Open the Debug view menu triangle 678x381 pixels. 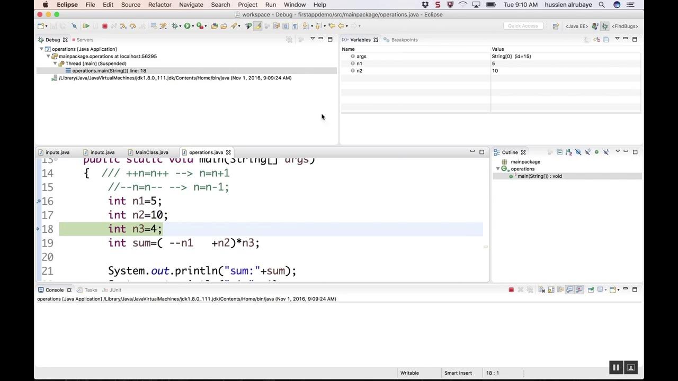[x=313, y=38]
